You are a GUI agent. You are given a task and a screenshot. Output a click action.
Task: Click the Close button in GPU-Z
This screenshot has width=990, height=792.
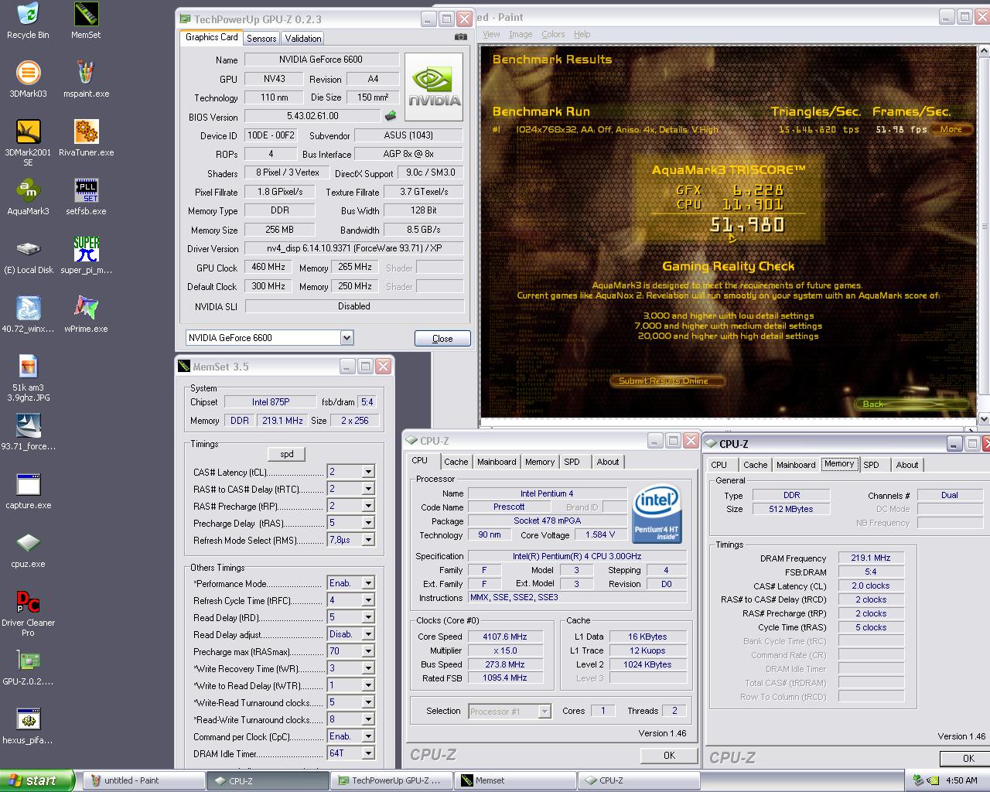click(442, 339)
